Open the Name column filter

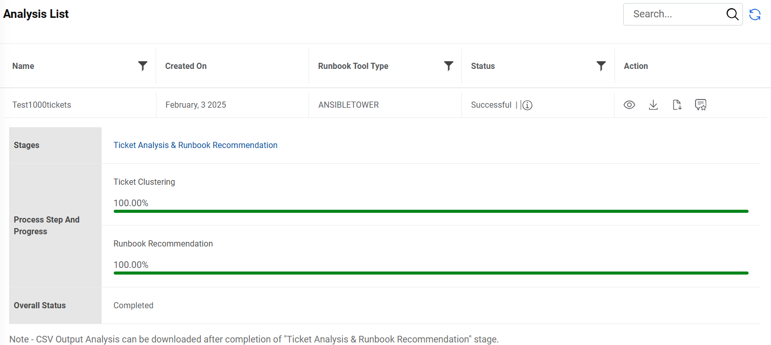pyautogui.click(x=143, y=66)
